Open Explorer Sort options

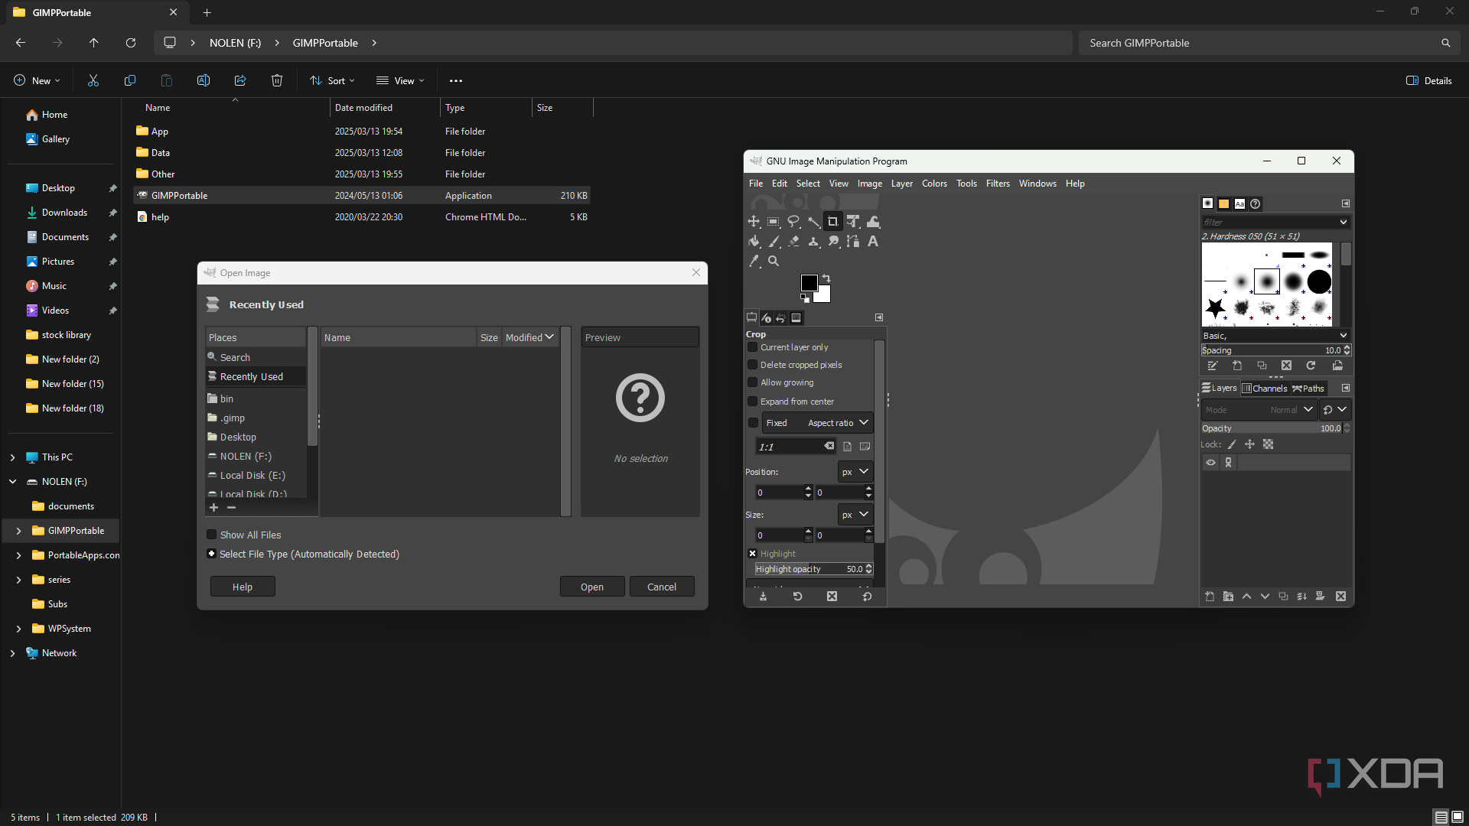[x=332, y=80]
